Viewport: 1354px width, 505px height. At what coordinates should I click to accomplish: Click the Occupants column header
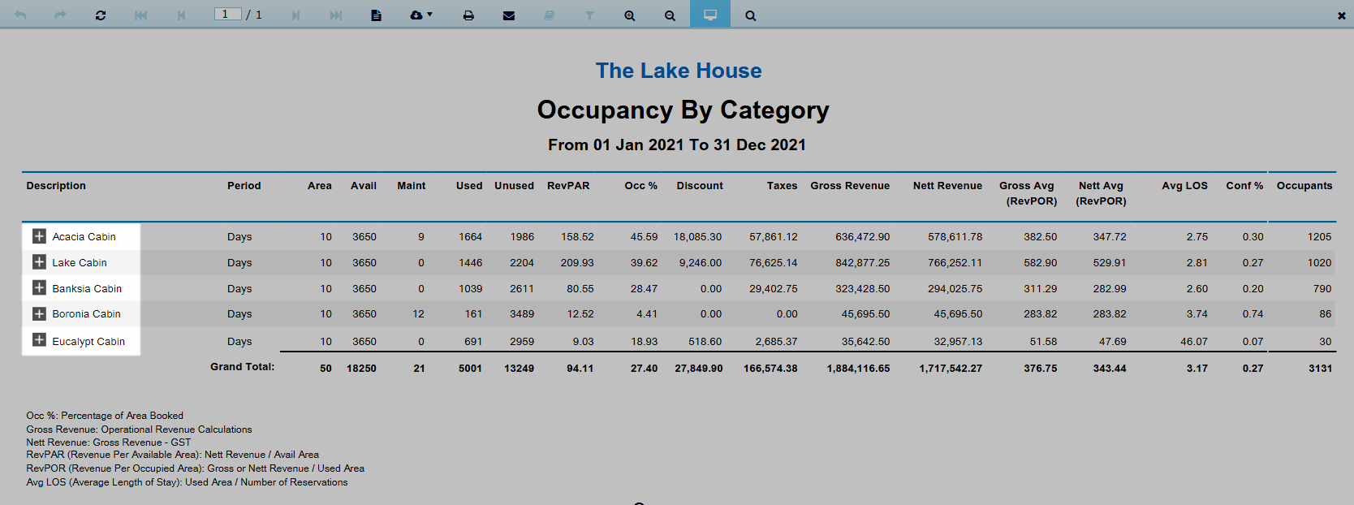click(1304, 186)
